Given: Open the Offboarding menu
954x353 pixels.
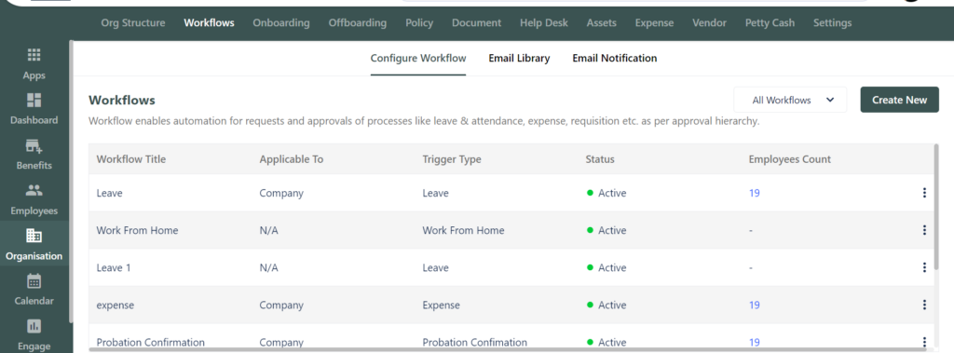Looking at the screenshot, I should click(357, 23).
